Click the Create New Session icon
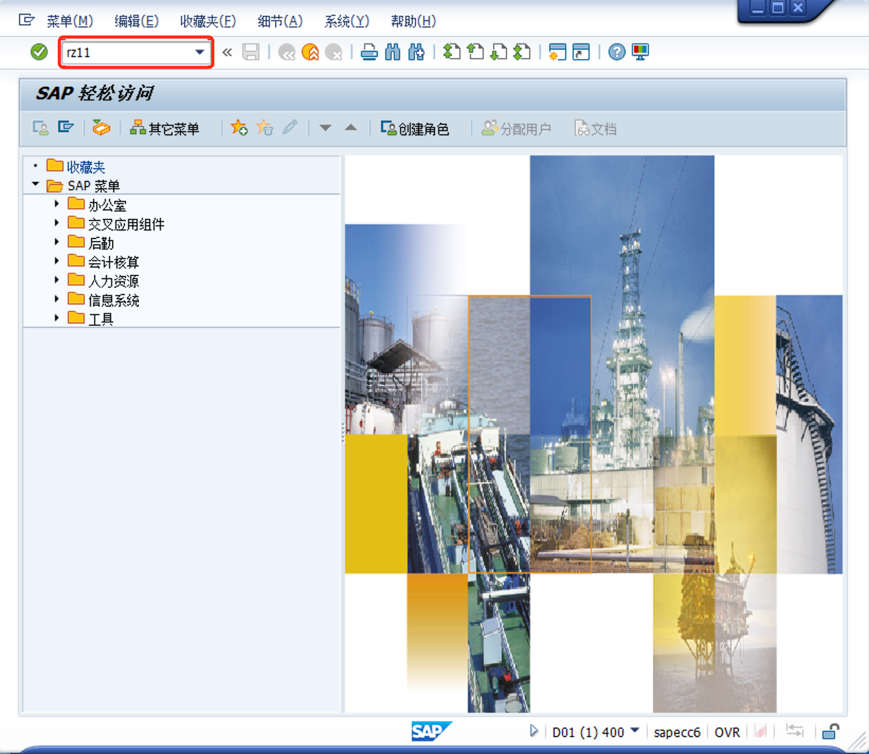This screenshot has width=869, height=754. [x=557, y=52]
